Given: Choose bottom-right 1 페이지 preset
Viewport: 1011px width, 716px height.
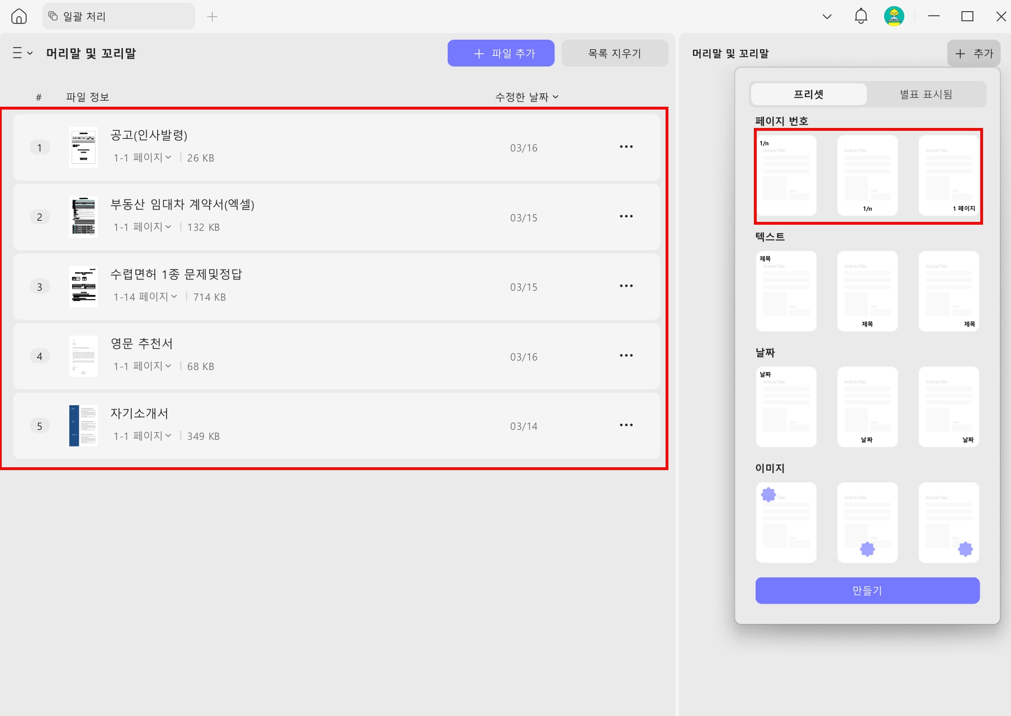Looking at the screenshot, I should tap(949, 176).
